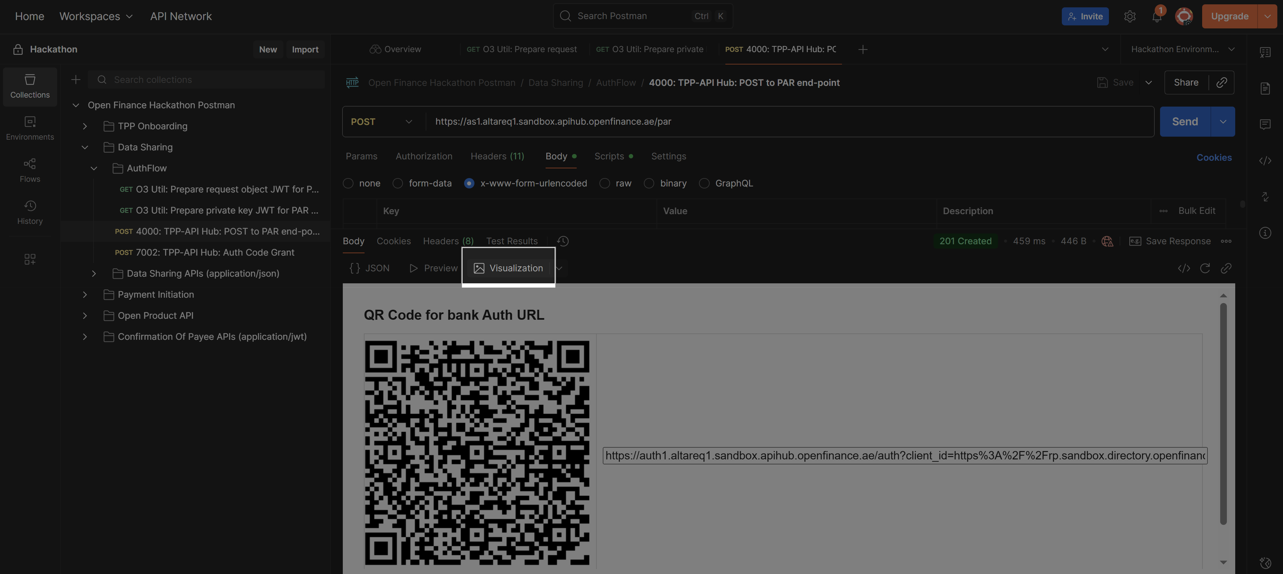Open the Environments sidebar panel
The height and width of the screenshot is (574, 1283).
(30, 128)
